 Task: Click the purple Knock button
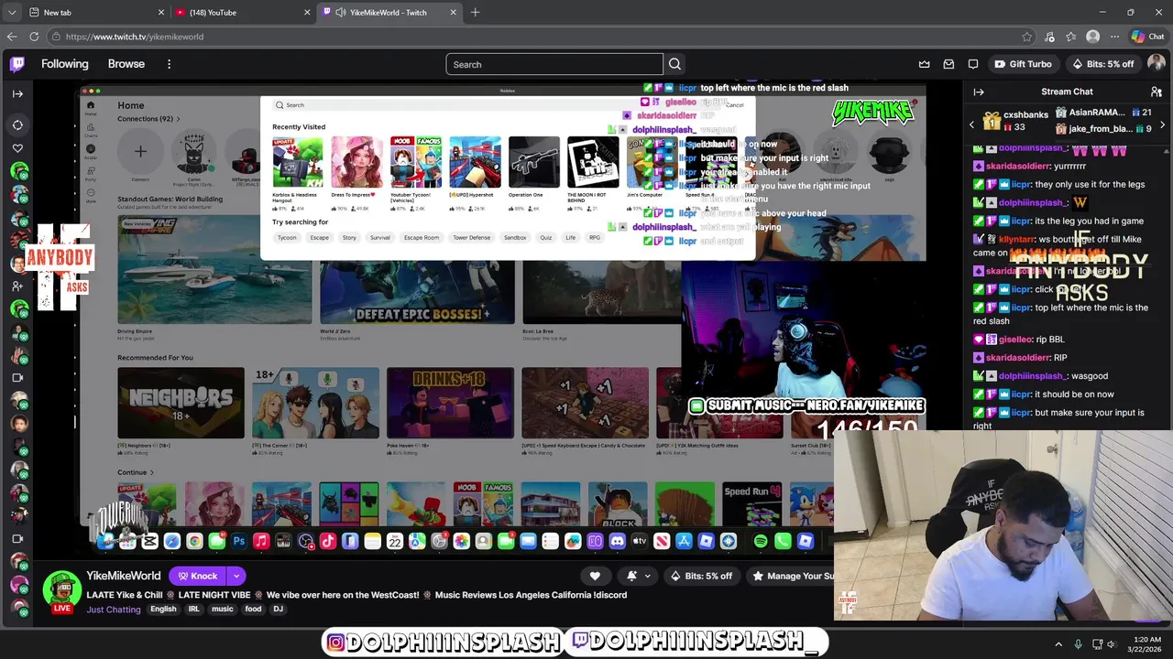click(197, 576)
